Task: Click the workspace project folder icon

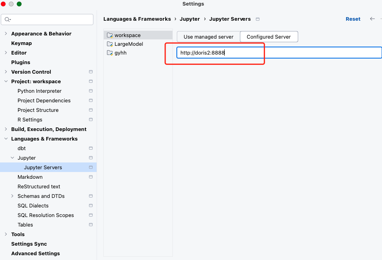Action: 110,35
